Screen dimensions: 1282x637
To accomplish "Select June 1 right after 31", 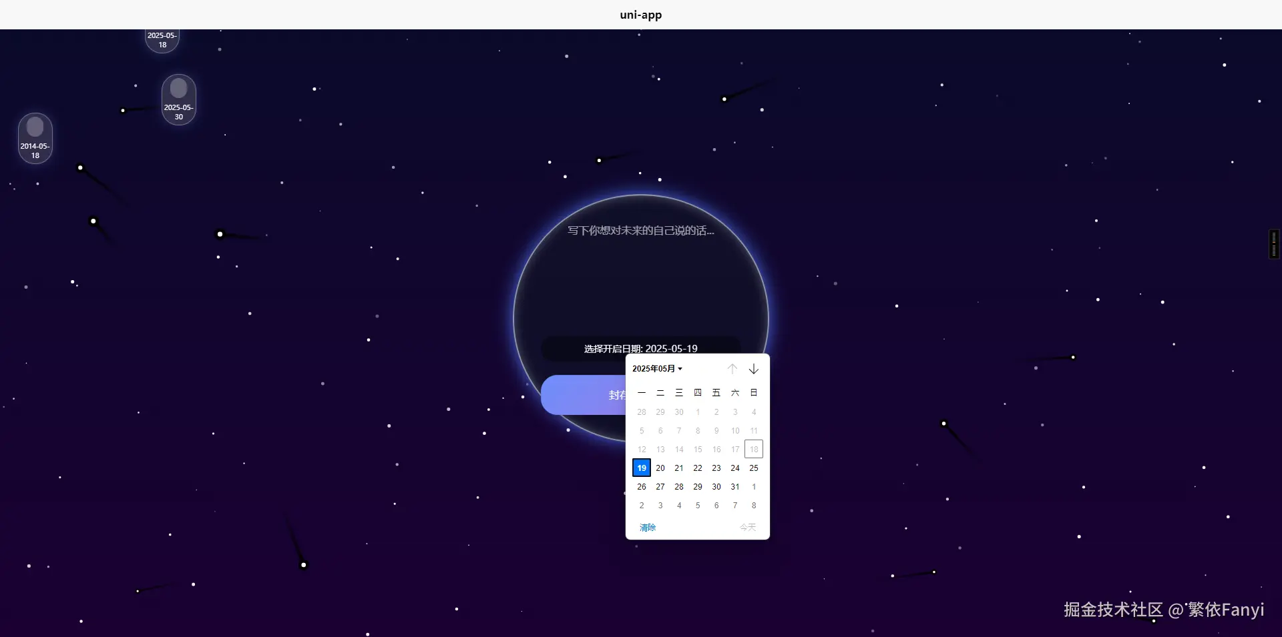I will (x=754, y=487).
